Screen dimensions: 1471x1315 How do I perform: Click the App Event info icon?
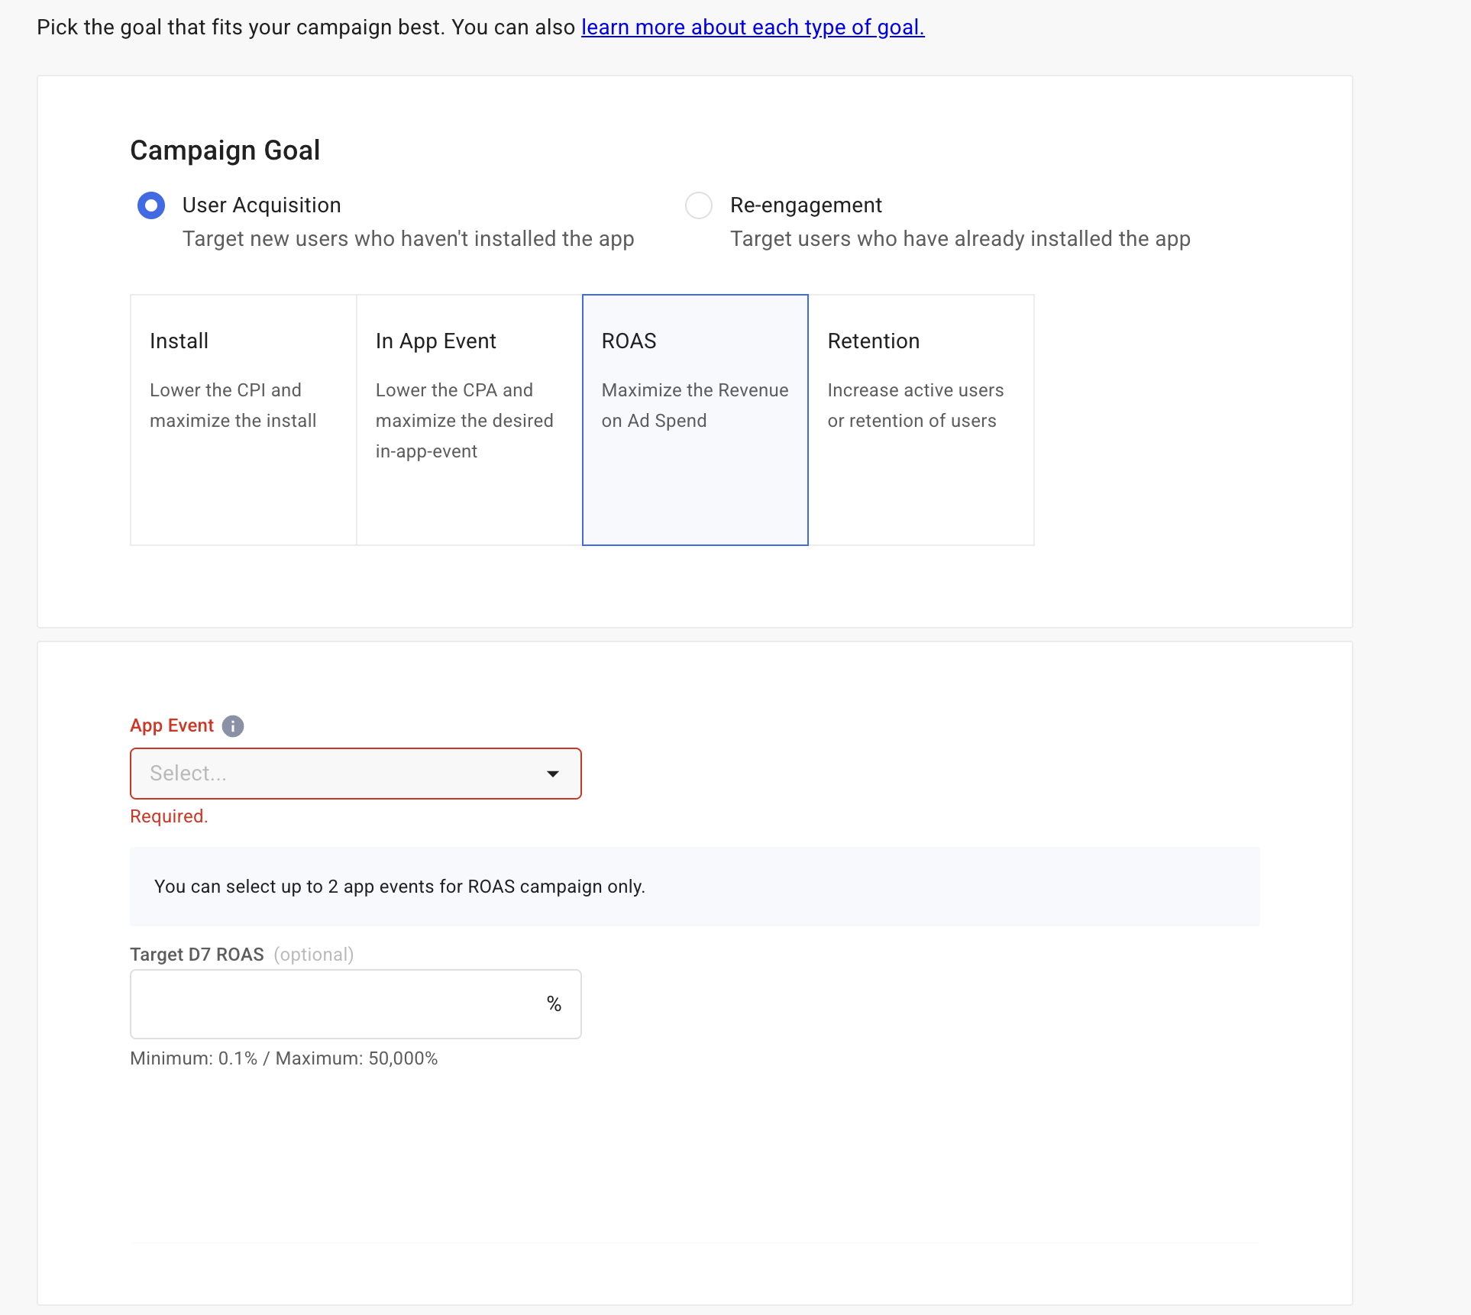pyautogui.click(x=233, y=726)
